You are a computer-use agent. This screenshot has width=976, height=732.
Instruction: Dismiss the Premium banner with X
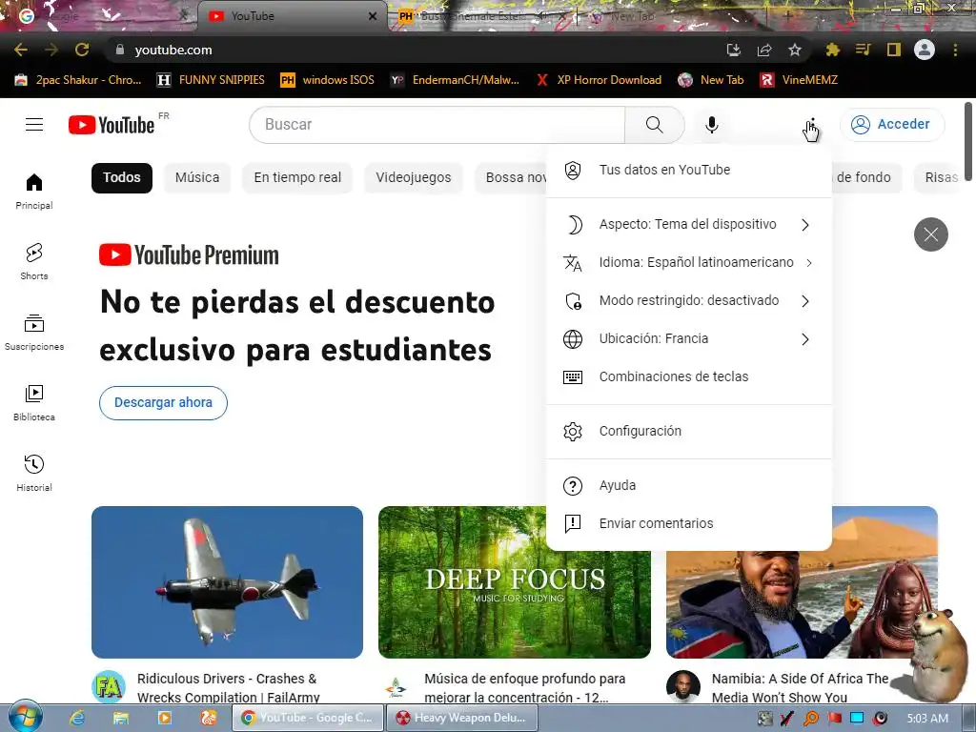(x=930, y=234)
